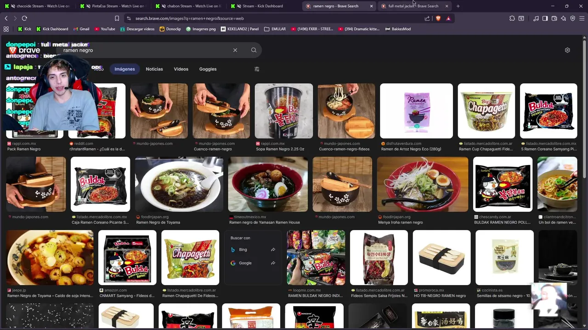This screenshot has height=330, width=588.
Task: Search with Bing in Buscar con panel
Action: coord(253,250)
